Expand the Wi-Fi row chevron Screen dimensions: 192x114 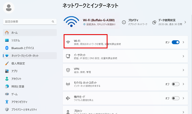coord(183,42)
